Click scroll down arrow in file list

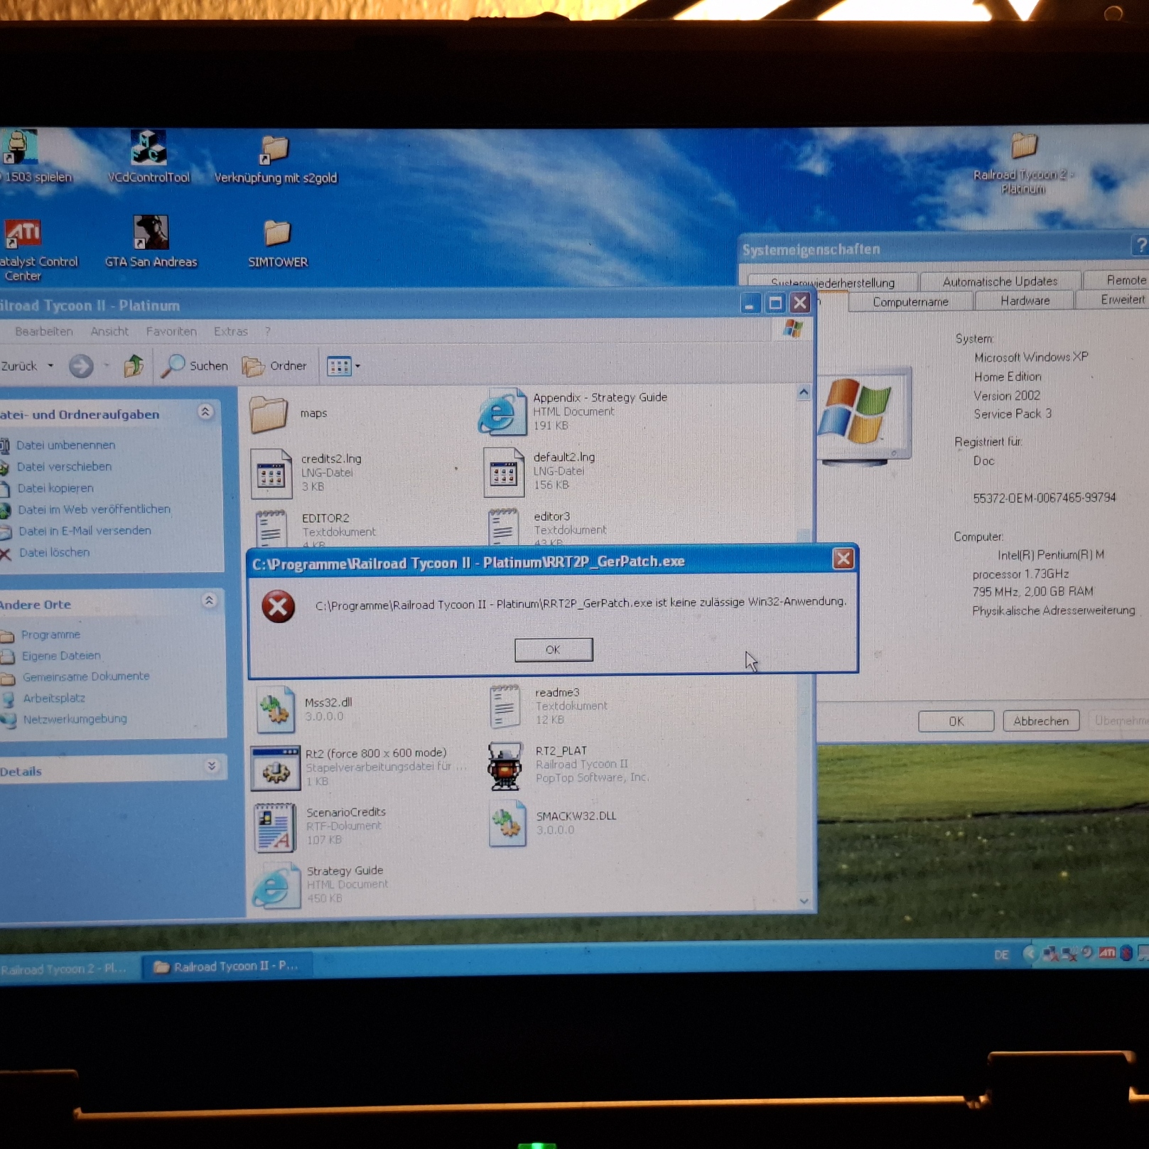(804, 901)
